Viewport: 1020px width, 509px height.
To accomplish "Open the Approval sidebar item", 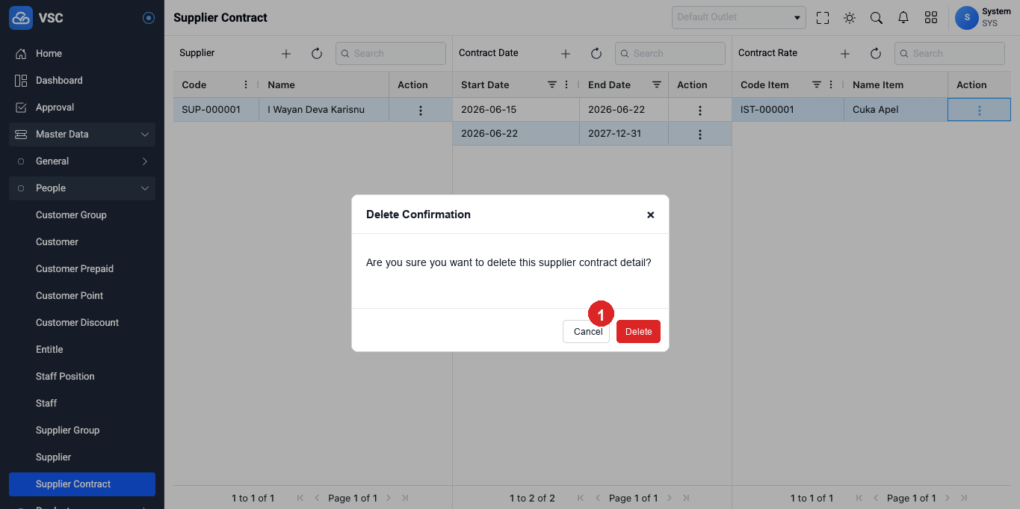I will [x=82, y=108].
